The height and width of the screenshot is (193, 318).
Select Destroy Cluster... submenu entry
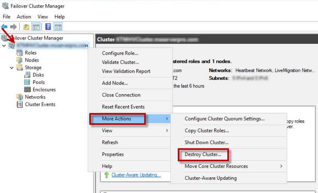(x=229, y=155)
